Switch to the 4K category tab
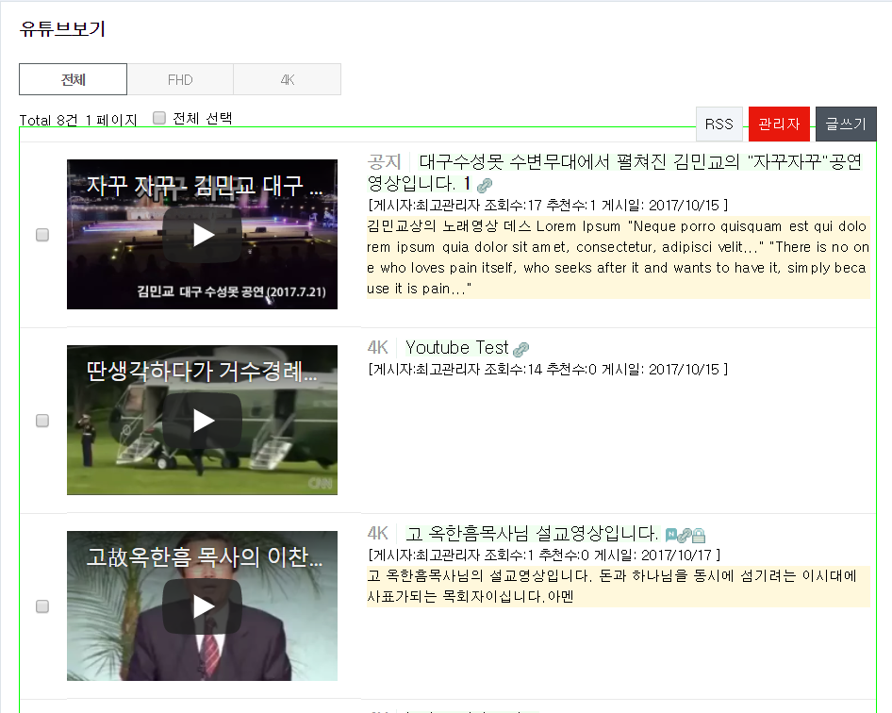Screen dimensions: 892x713 [x=288, y=80]
